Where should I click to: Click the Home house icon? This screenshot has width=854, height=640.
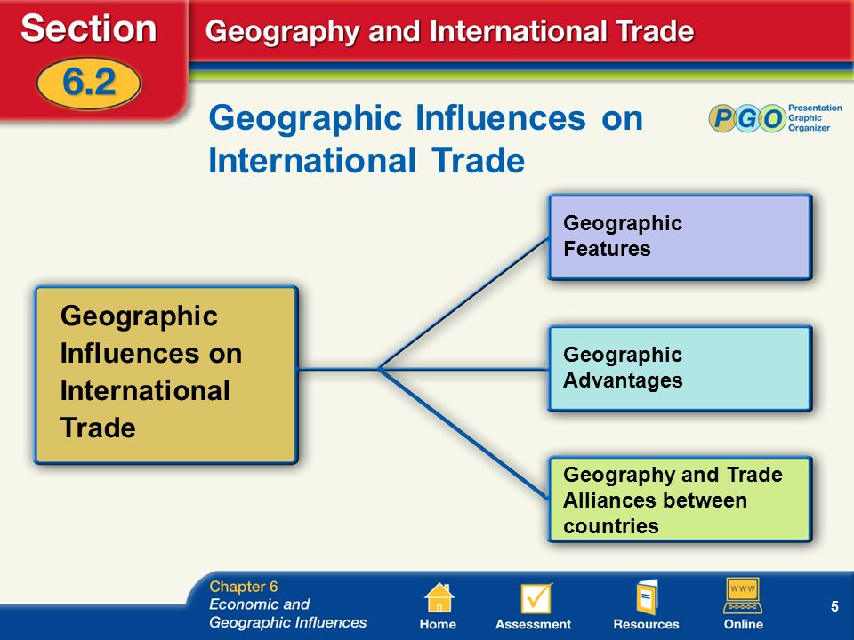click(439, 598)
